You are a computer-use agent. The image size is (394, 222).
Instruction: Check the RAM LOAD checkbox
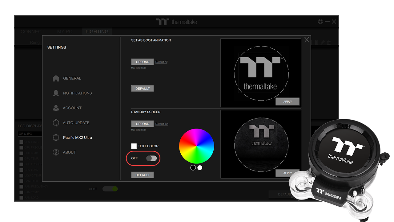tap(21, 198)
